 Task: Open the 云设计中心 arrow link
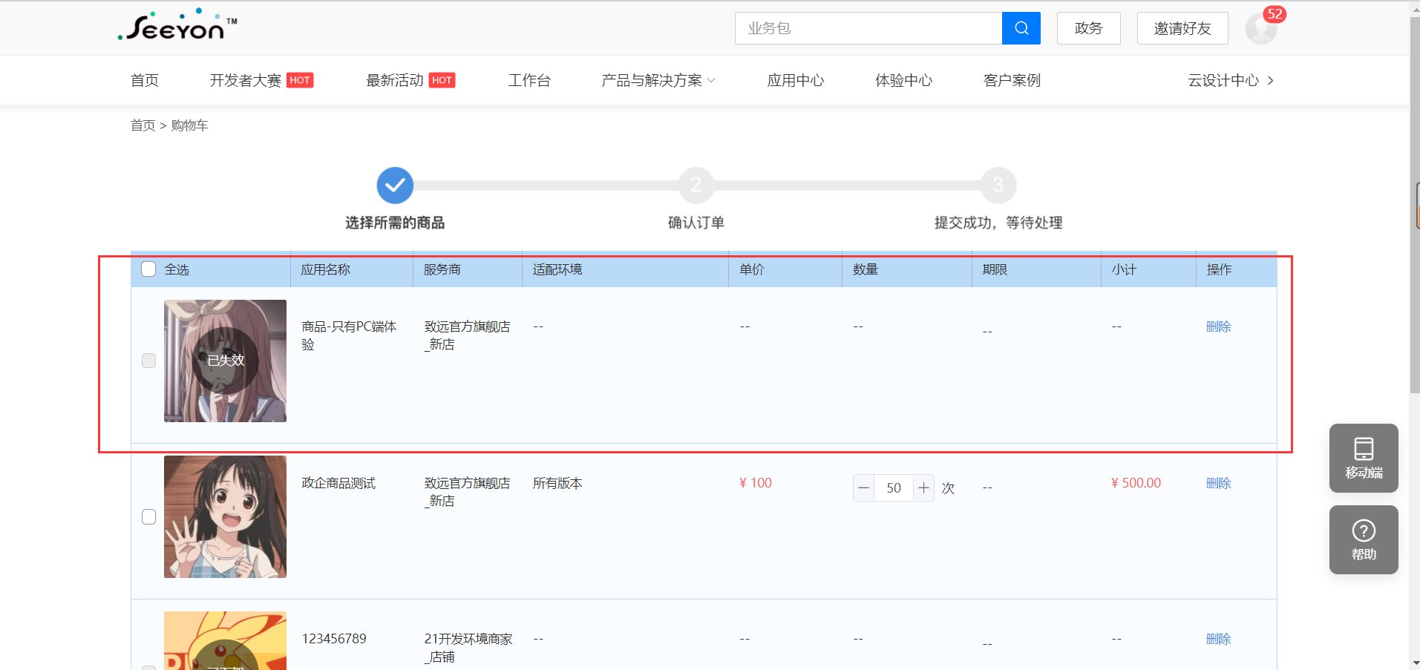(1231, 80)
